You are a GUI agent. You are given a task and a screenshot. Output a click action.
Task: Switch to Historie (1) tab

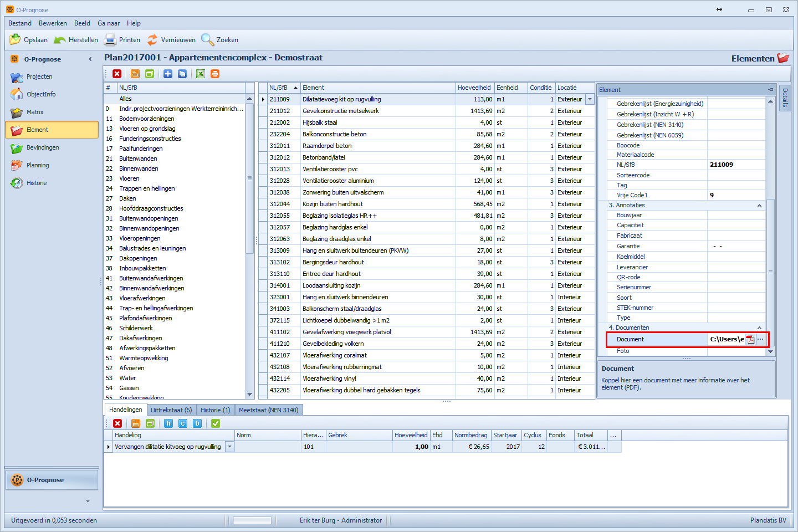(x=215, y=410)
